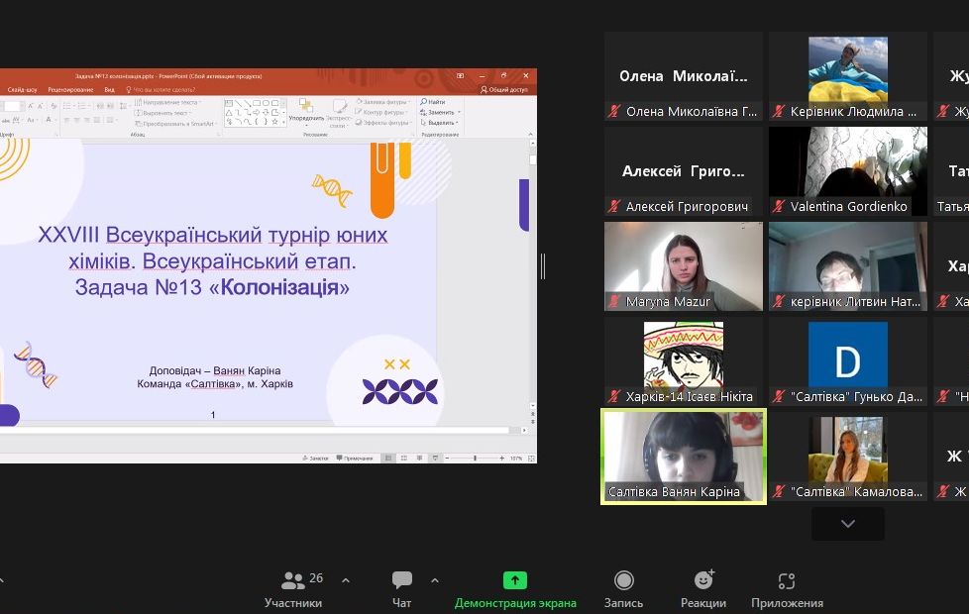This screenshot has width=969, height=614.
Task: Open the Заливка фигуры dropdown
Action: (383, 102)
